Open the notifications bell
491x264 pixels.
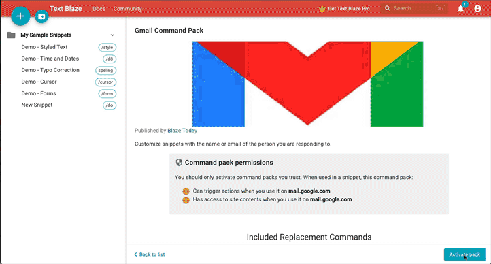click(460, 9)
